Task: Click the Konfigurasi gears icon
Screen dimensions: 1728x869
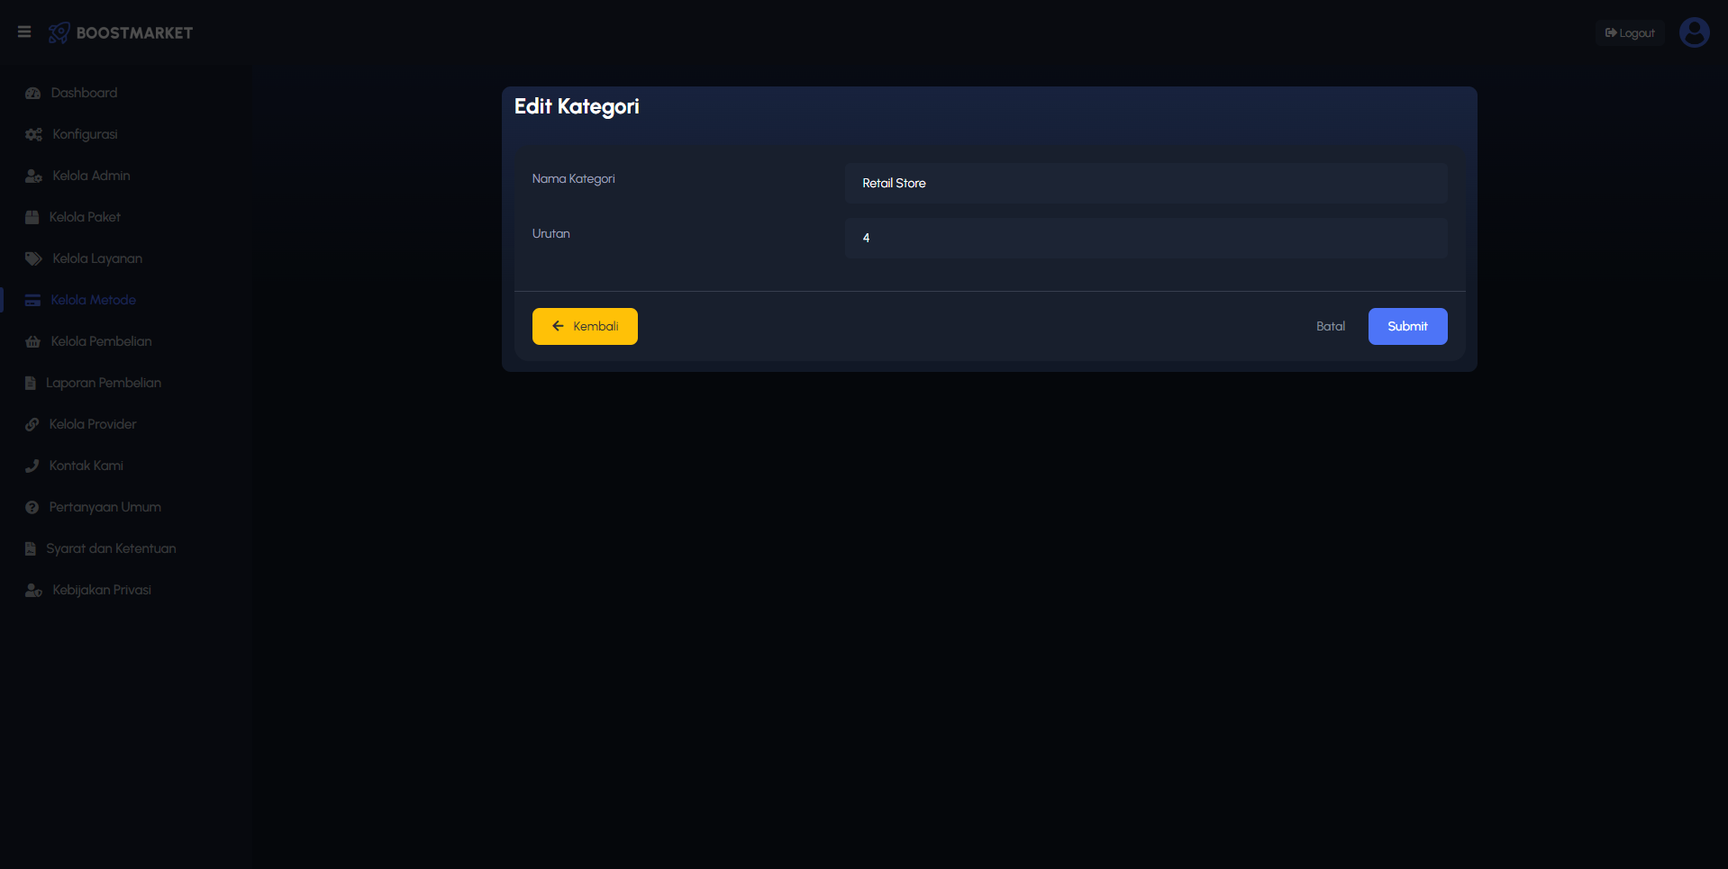Action: pos(34,134)
